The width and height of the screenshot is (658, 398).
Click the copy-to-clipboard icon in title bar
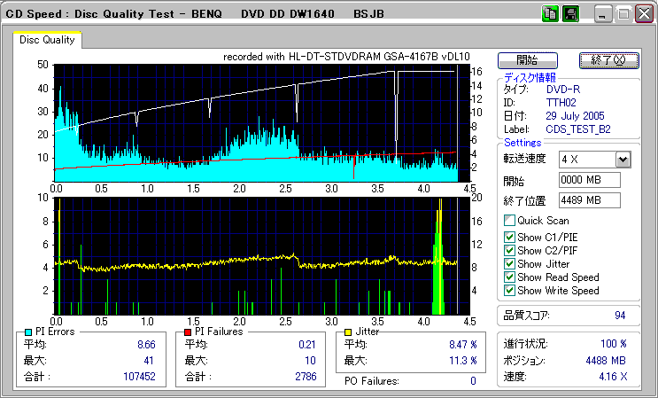click(550, 14)
